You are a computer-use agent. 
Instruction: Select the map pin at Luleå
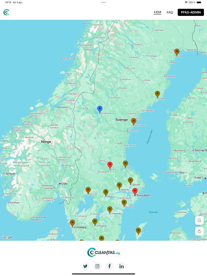tap(177, 52)
